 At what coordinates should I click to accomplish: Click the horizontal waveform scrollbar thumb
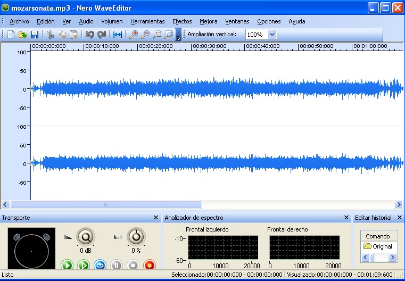click(106, 205)
